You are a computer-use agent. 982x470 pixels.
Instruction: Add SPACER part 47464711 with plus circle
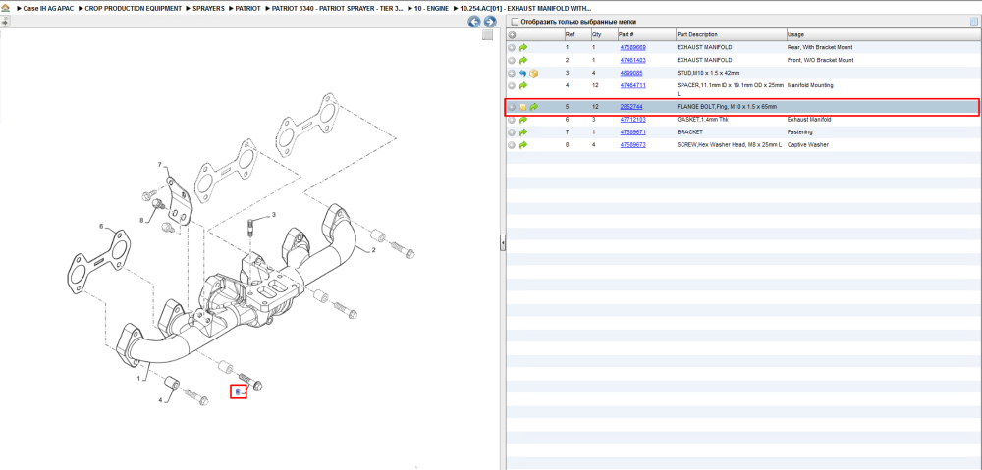click(x=512, y=85)
